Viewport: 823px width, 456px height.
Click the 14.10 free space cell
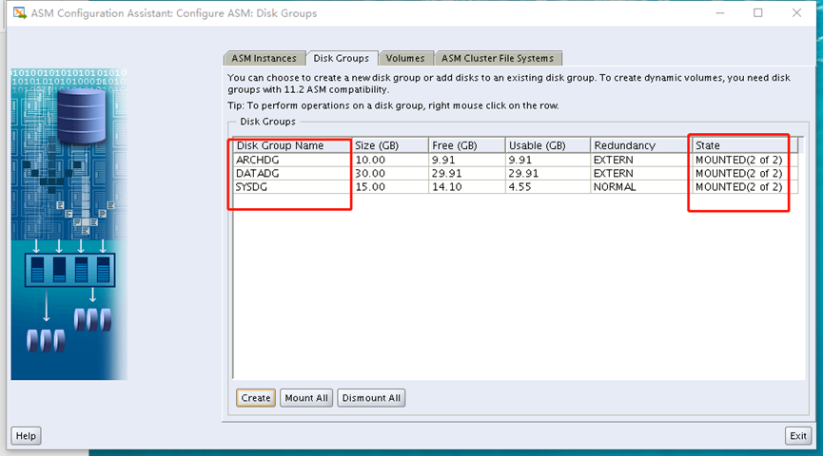pos(467,187)
